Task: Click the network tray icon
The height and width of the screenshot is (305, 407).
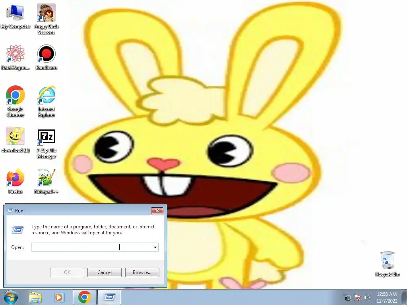Action: pos(347,297)
